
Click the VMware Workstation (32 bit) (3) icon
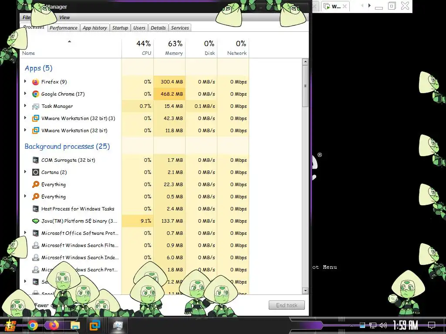(x=36, y=118)
